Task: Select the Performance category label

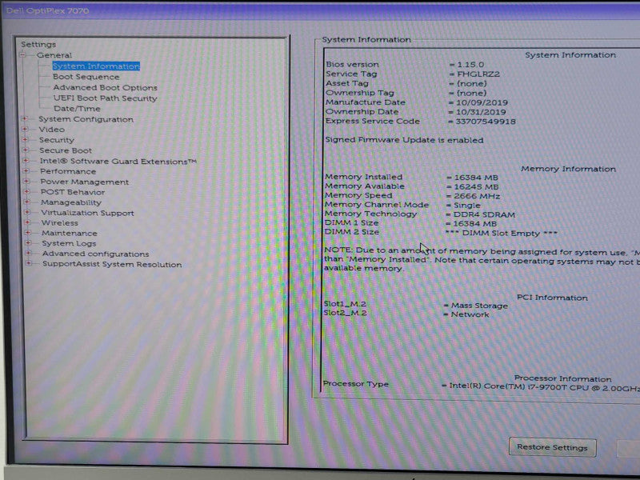Action: tap(68, 171)
